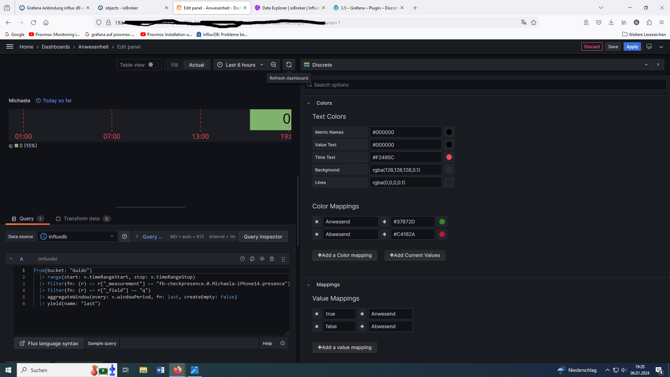Open the Discrete visualization picker
Viewport: 670px width, 377px height.
pyautogui.click(x=476, y=65)
